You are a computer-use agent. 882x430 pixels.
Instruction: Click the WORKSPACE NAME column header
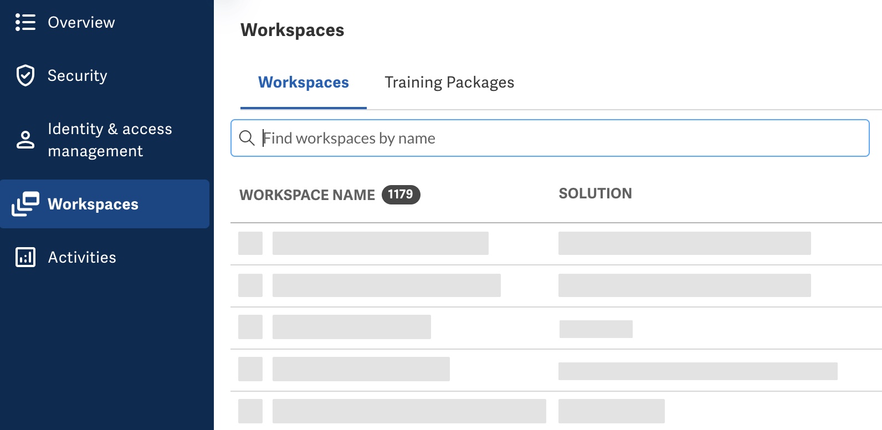coord(307,195)
